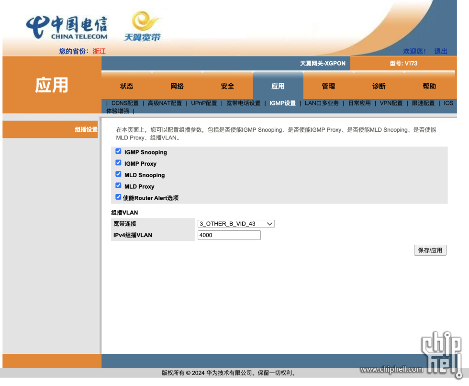
Task: Click the province value 浙江
Action: coord(99,51)
